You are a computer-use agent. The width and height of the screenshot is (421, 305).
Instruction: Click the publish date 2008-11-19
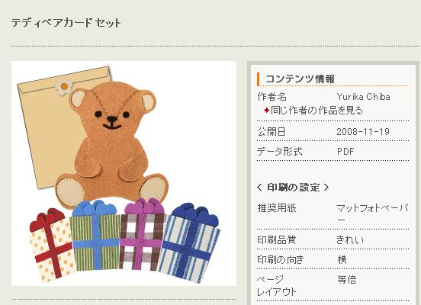pos(363,132)
